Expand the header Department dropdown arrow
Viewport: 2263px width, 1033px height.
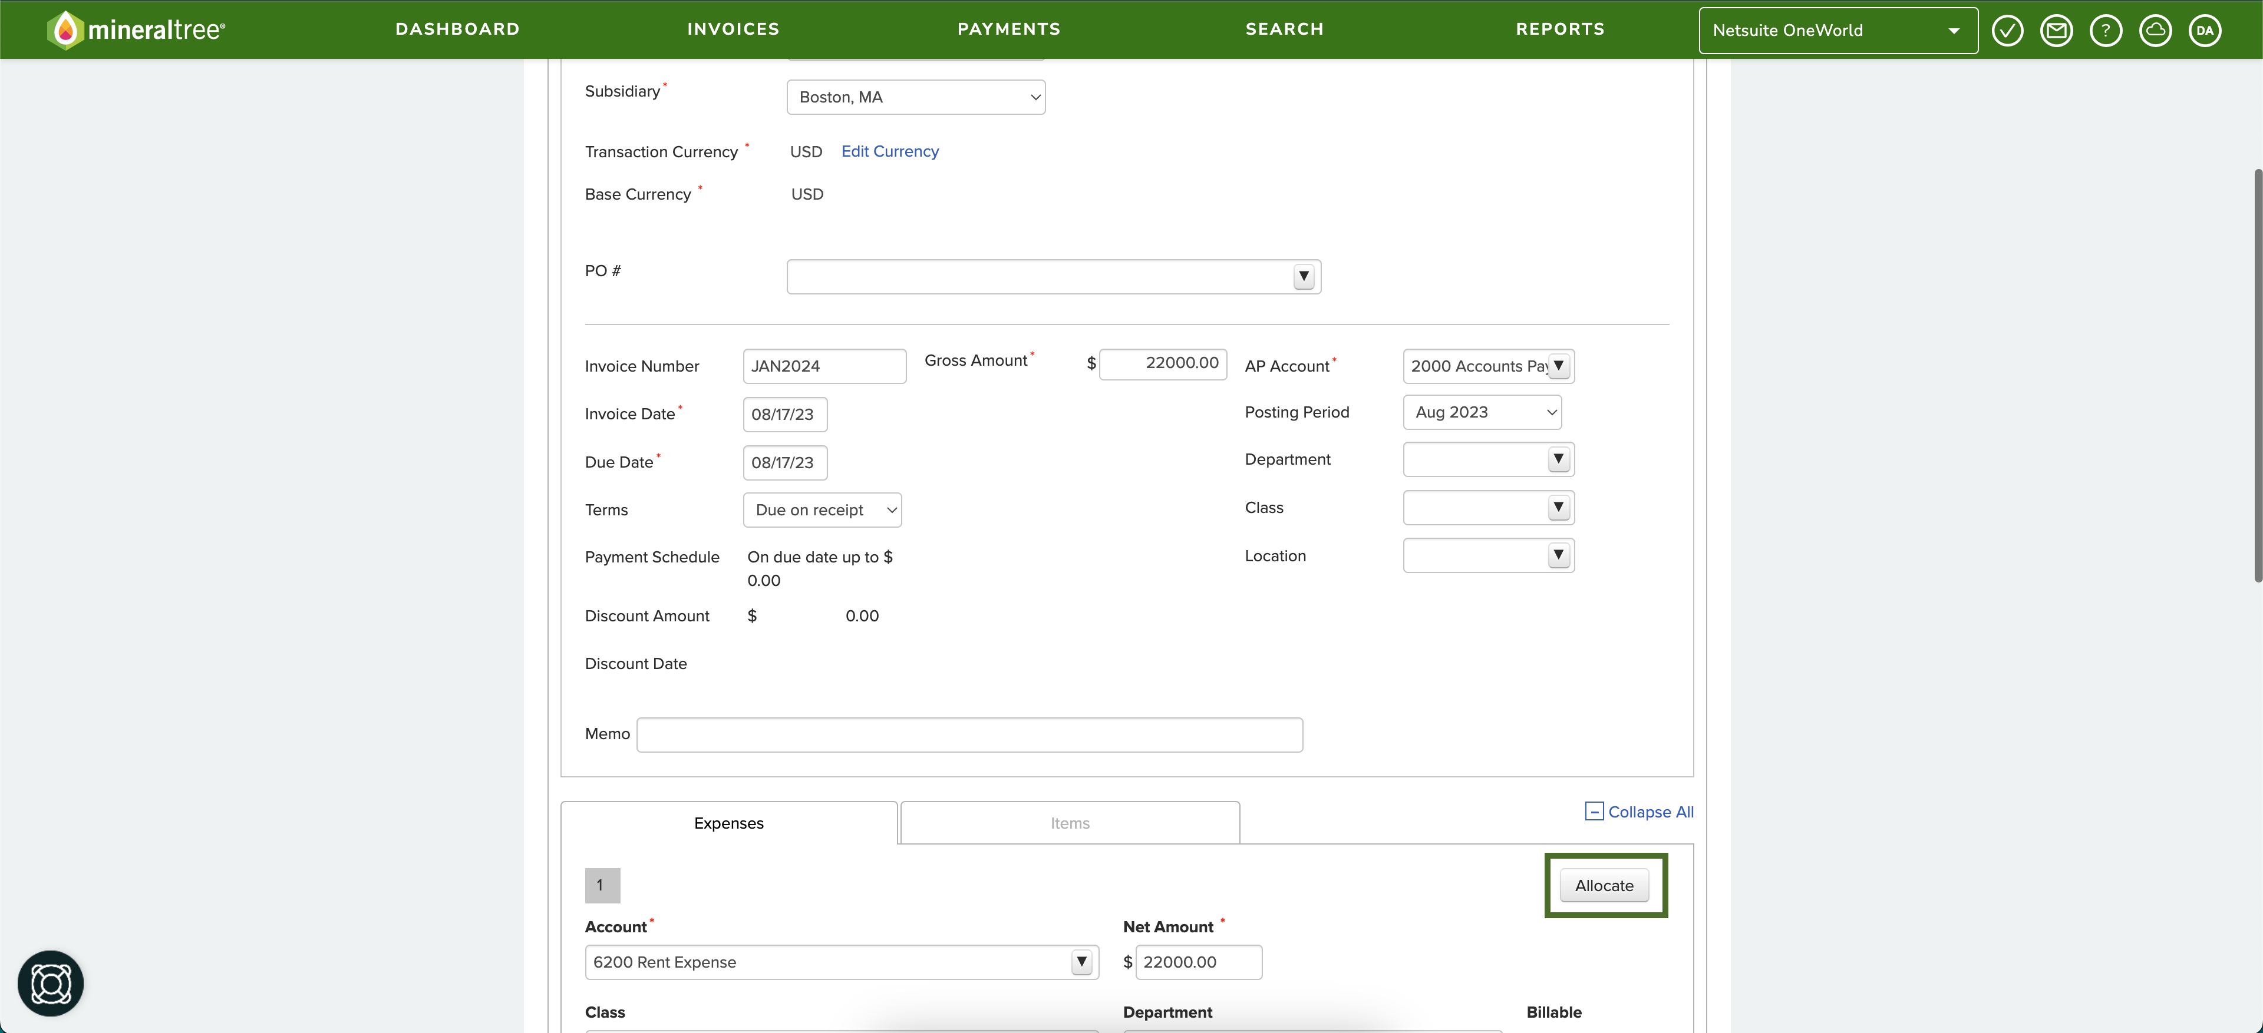[1558, 459]
